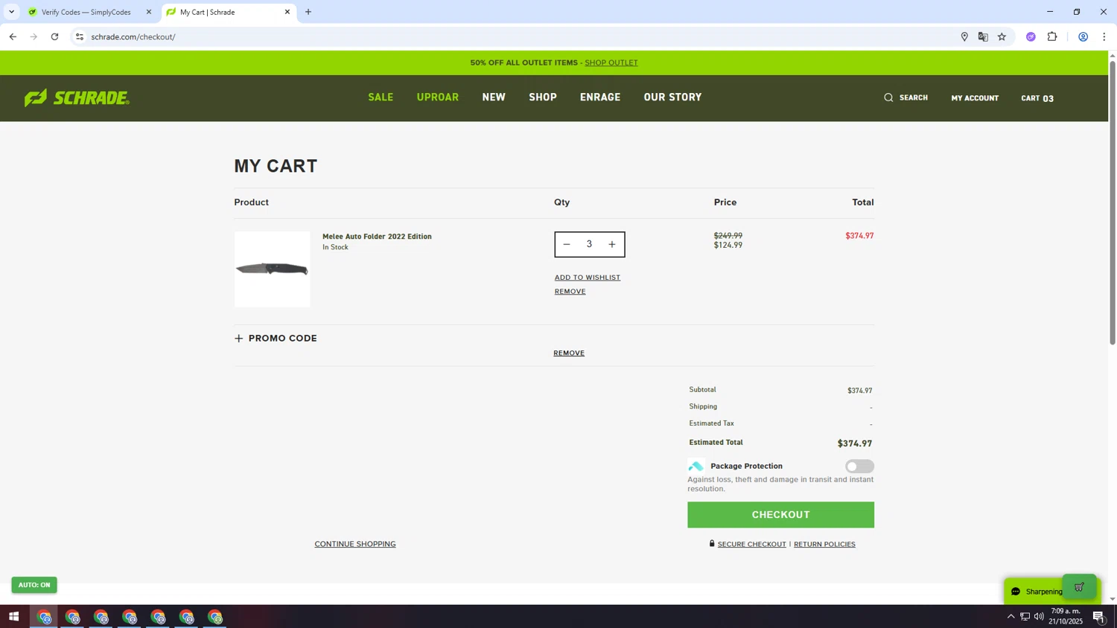Click the knife product thumbnail

[272, 269]
